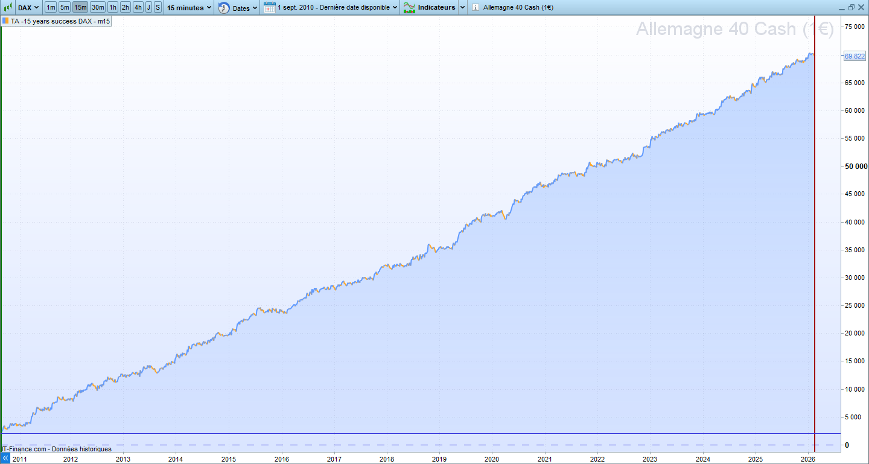Click the weekly S timeframe button

[158, 8]
